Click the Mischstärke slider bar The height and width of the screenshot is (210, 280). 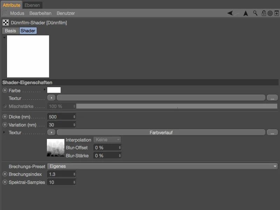[177, 106]
